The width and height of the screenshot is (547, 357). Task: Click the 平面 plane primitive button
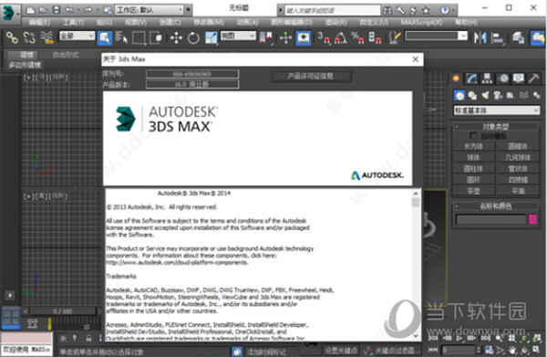point(518,191)
